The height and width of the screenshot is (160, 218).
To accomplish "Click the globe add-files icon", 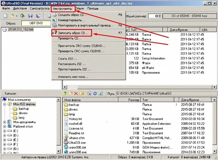I will pyautogui.click(x=89, y=93).
